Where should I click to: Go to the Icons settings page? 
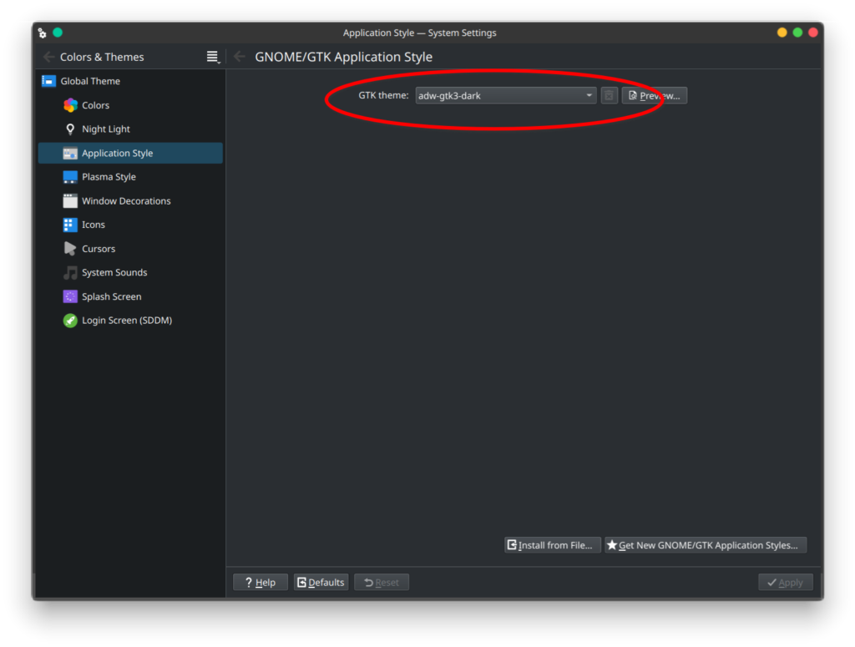[x=93, y=225]
